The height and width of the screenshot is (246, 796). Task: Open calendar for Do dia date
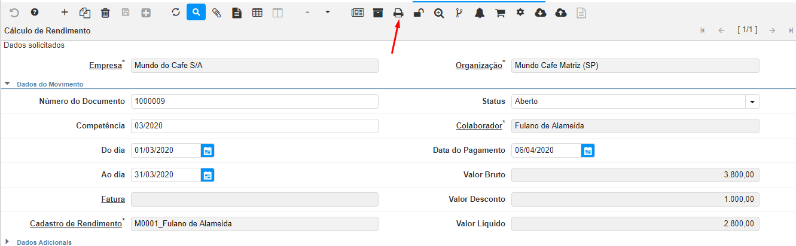pos(208,150)
